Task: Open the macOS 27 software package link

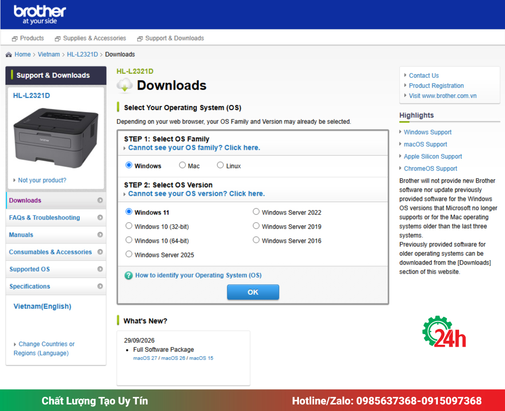Action: pos(145,358)
